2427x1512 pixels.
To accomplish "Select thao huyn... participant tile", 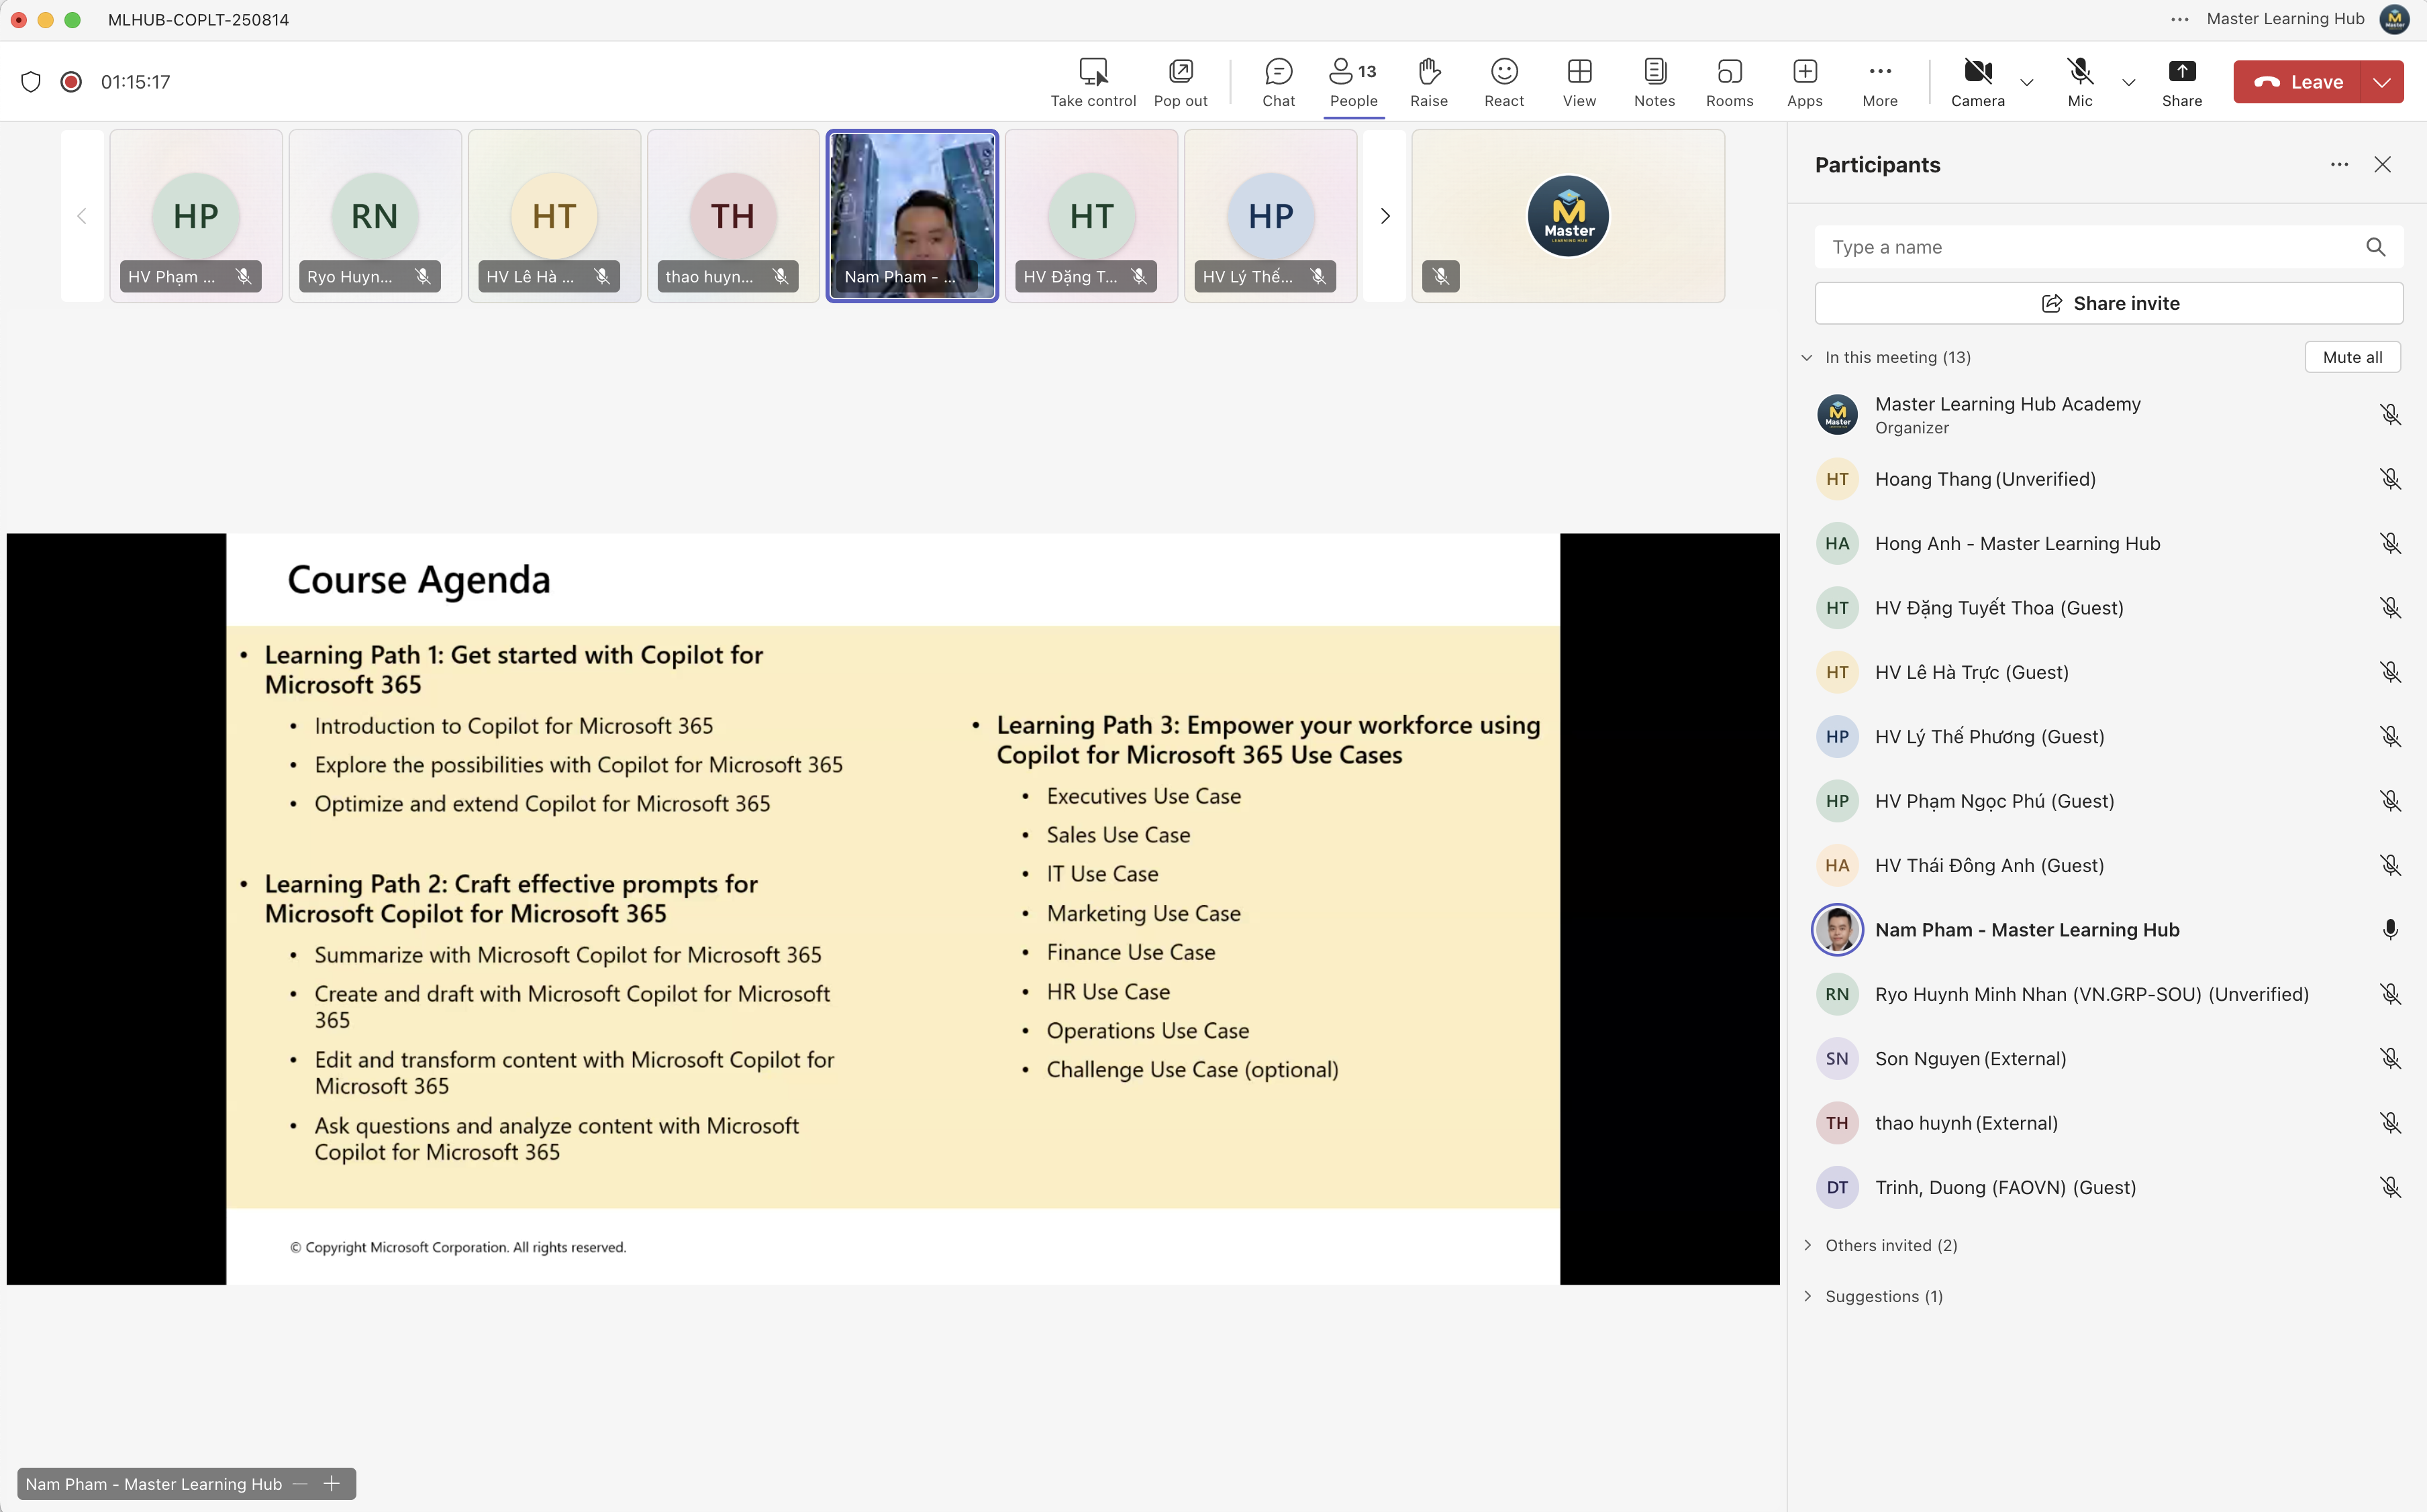I will click(x=734, y=216).
